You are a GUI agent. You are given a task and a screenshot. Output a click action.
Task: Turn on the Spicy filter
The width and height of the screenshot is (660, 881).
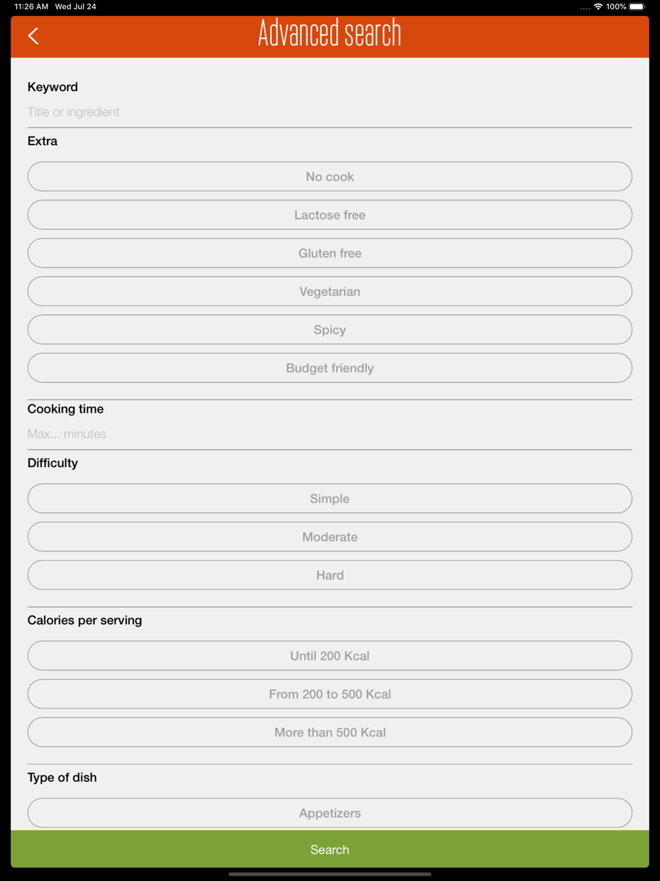(x=330, y=330)
